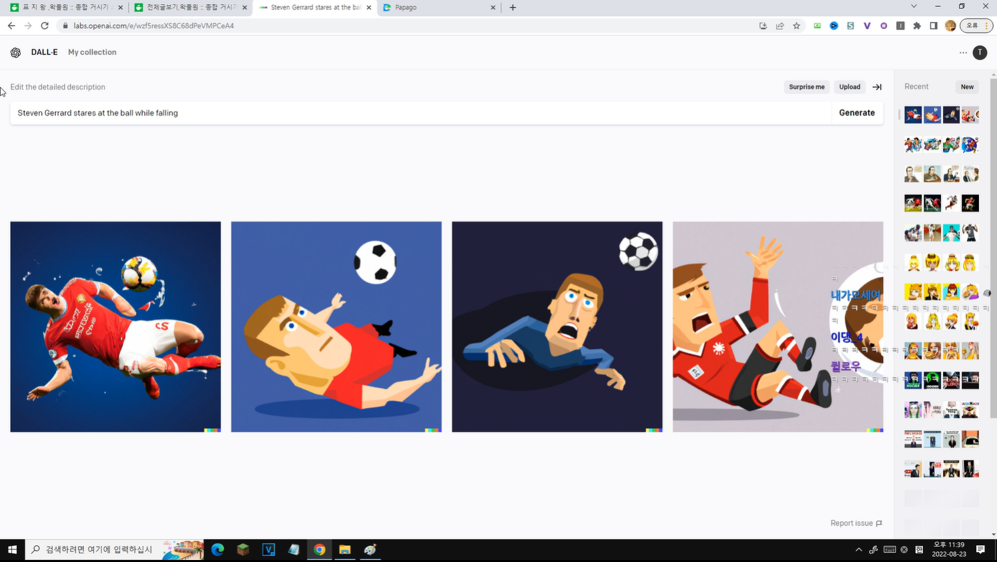The image size is (997, 562).
Task: Click the browser address bar URL
Action: pos(153,25)
